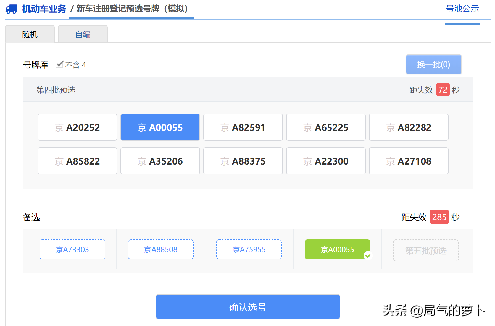Select plate 京 A82282
Viewport: 495px width, 326px height.
[409, 127]
